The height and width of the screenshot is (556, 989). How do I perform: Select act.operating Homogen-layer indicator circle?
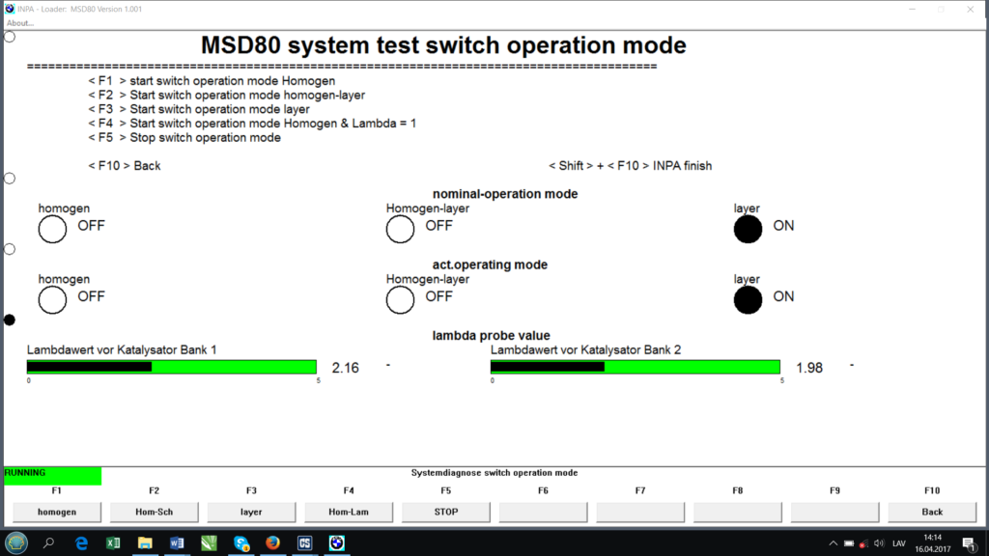point(400,299)
